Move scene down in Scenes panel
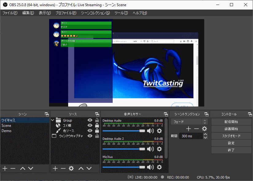The image size is (253, 181). (31, 168)
